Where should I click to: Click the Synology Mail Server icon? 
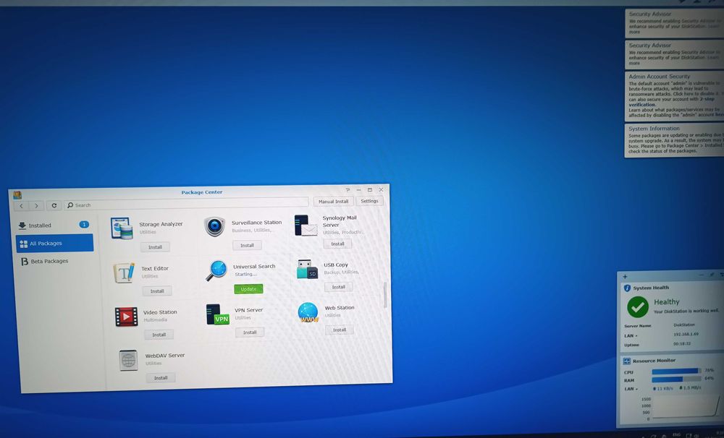point(306,225)
